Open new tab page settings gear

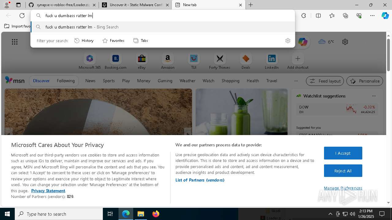(x=345, y=42)
